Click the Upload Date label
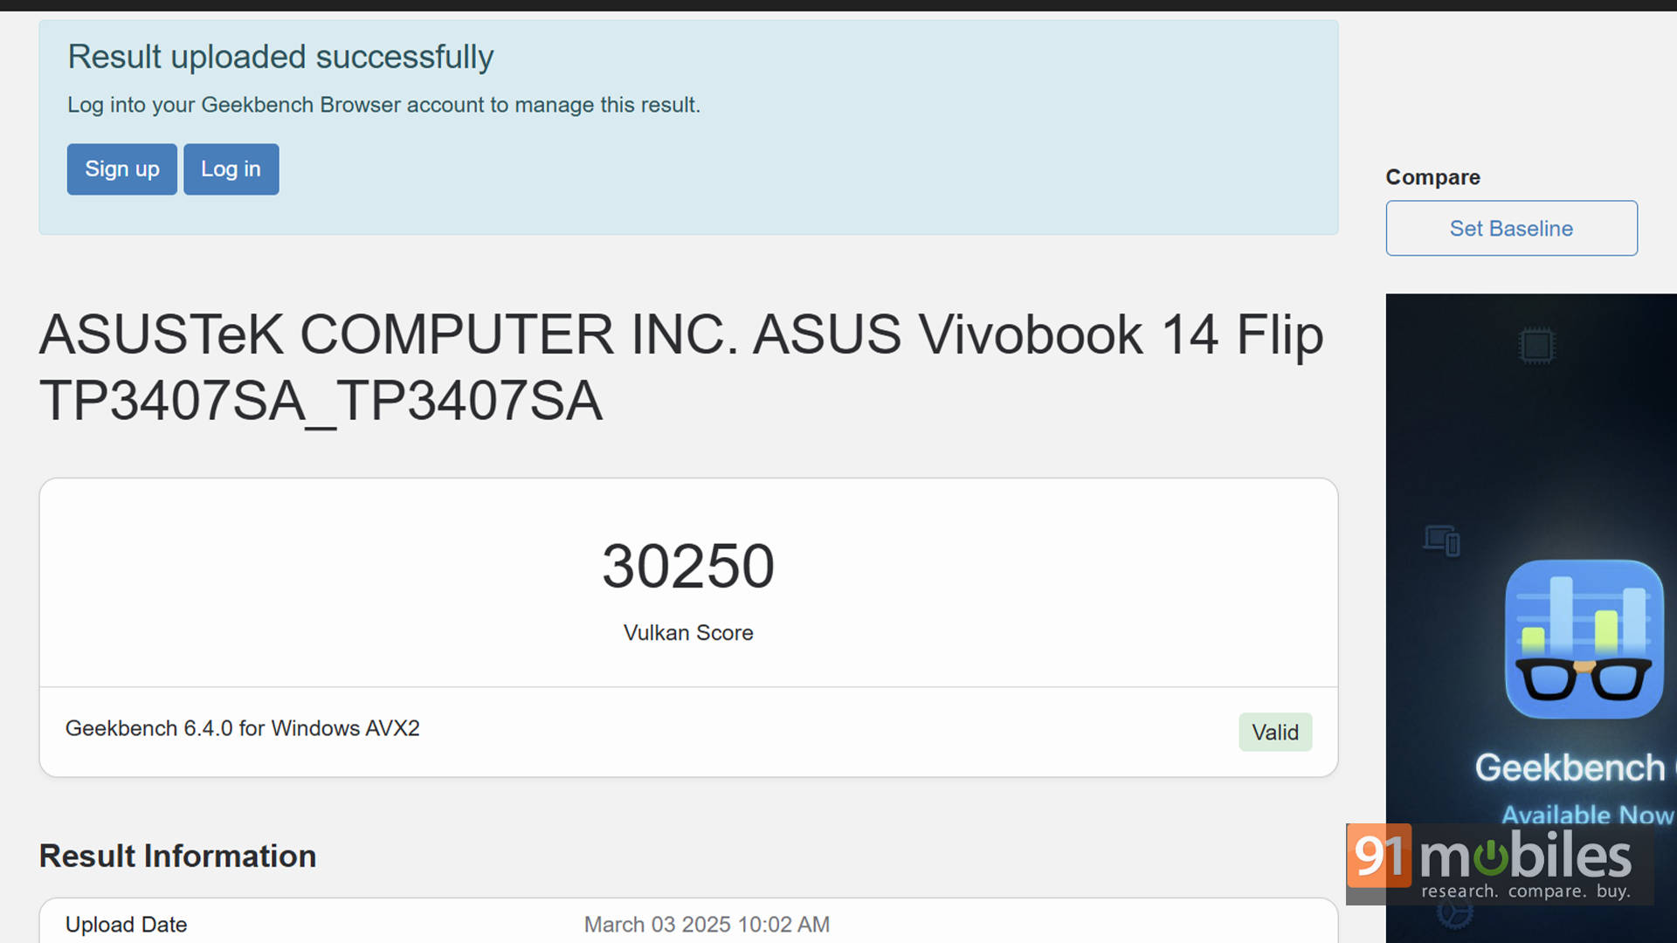 click(x=126, y=925)
